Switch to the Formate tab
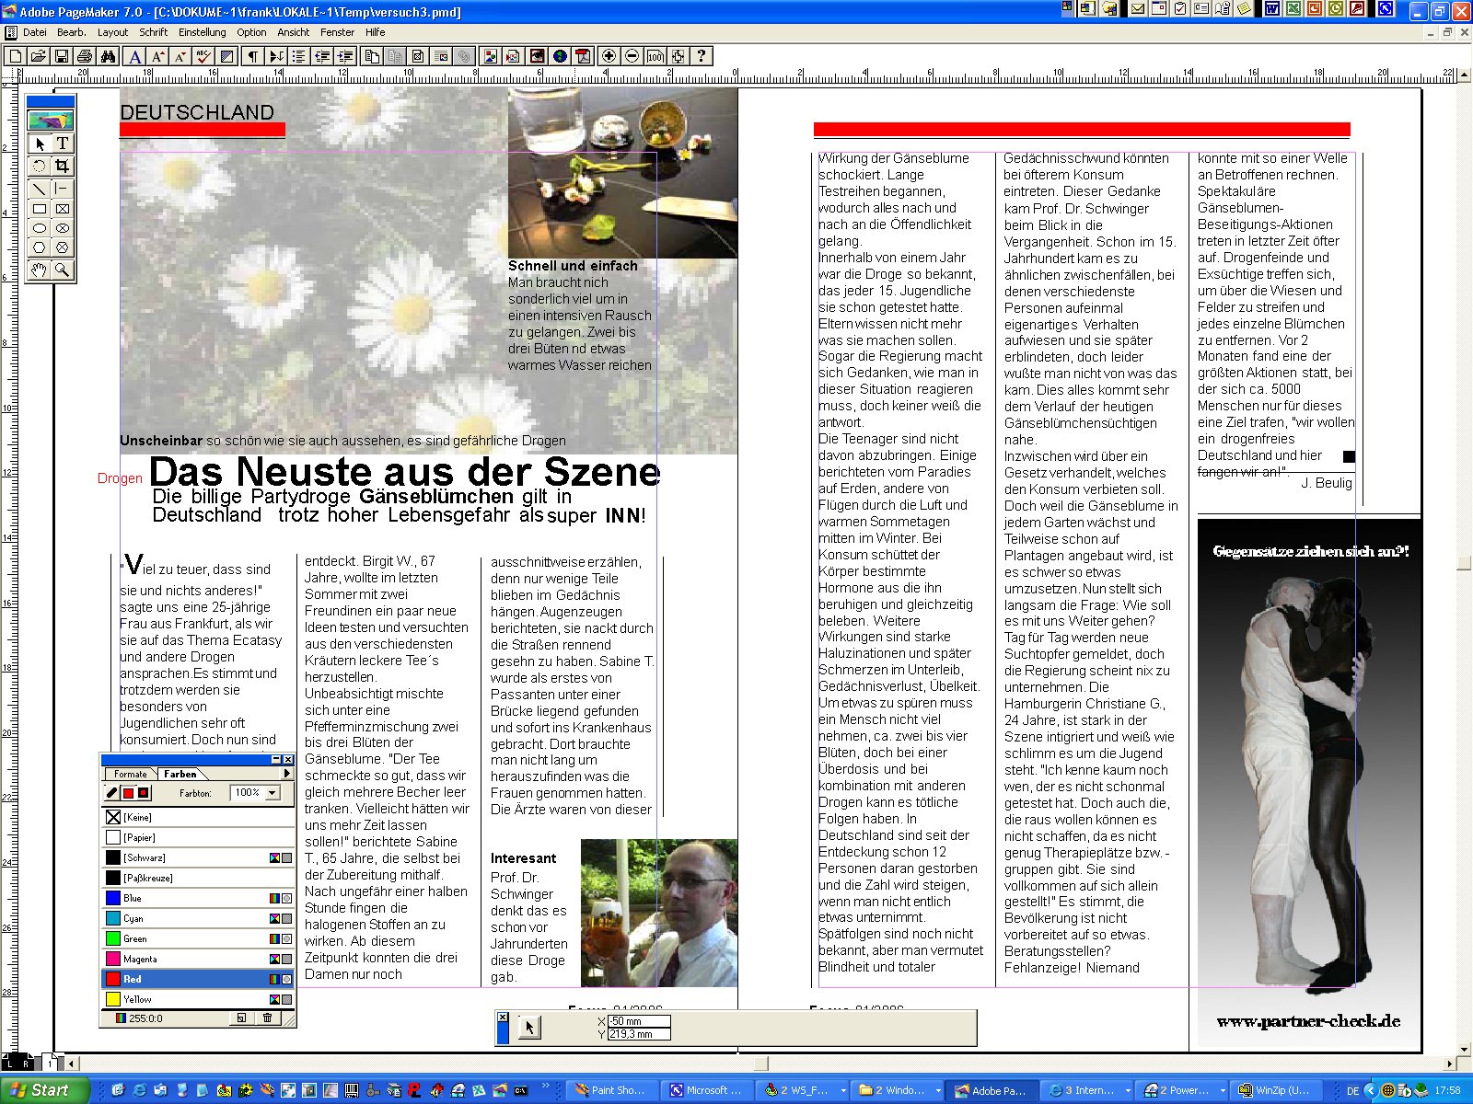 point(130,774)
